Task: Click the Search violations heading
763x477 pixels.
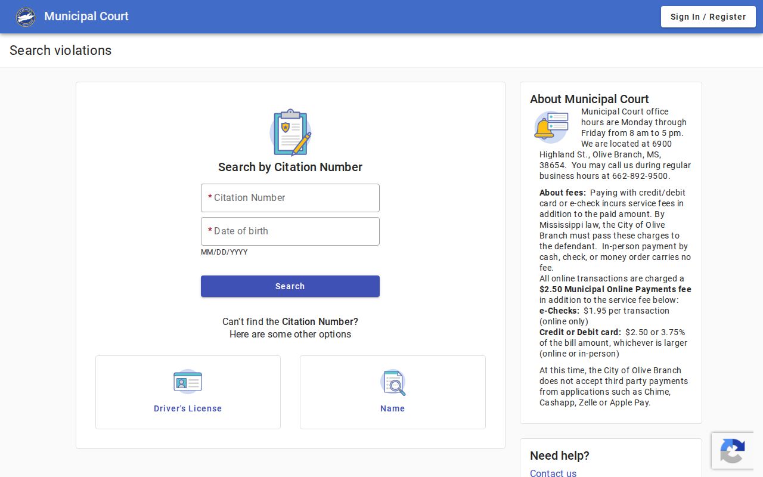Action: tap(61, 50)
